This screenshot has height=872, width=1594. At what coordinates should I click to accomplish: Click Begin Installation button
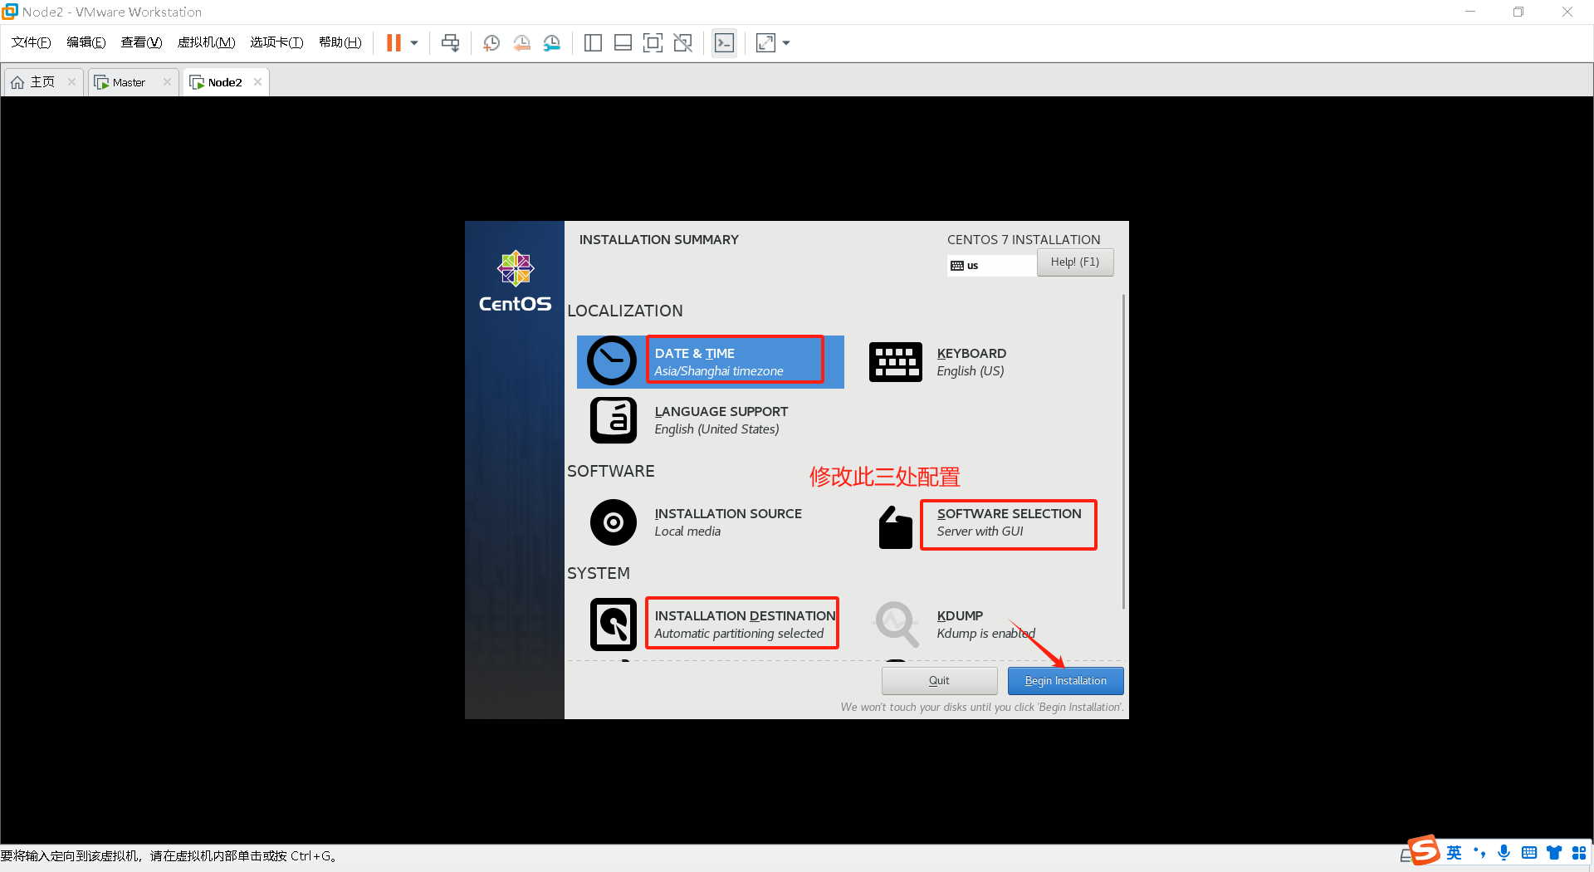1065,681
